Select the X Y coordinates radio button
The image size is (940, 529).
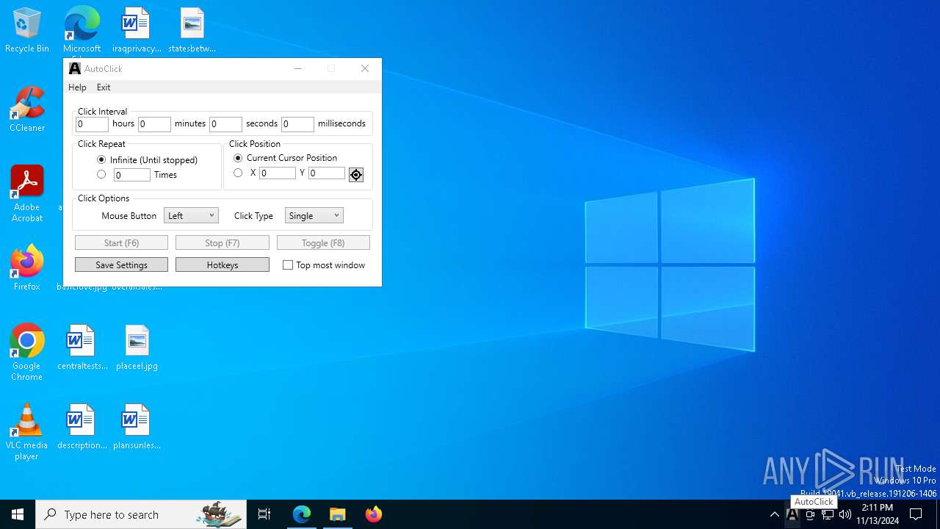click(x=238, y=173)
